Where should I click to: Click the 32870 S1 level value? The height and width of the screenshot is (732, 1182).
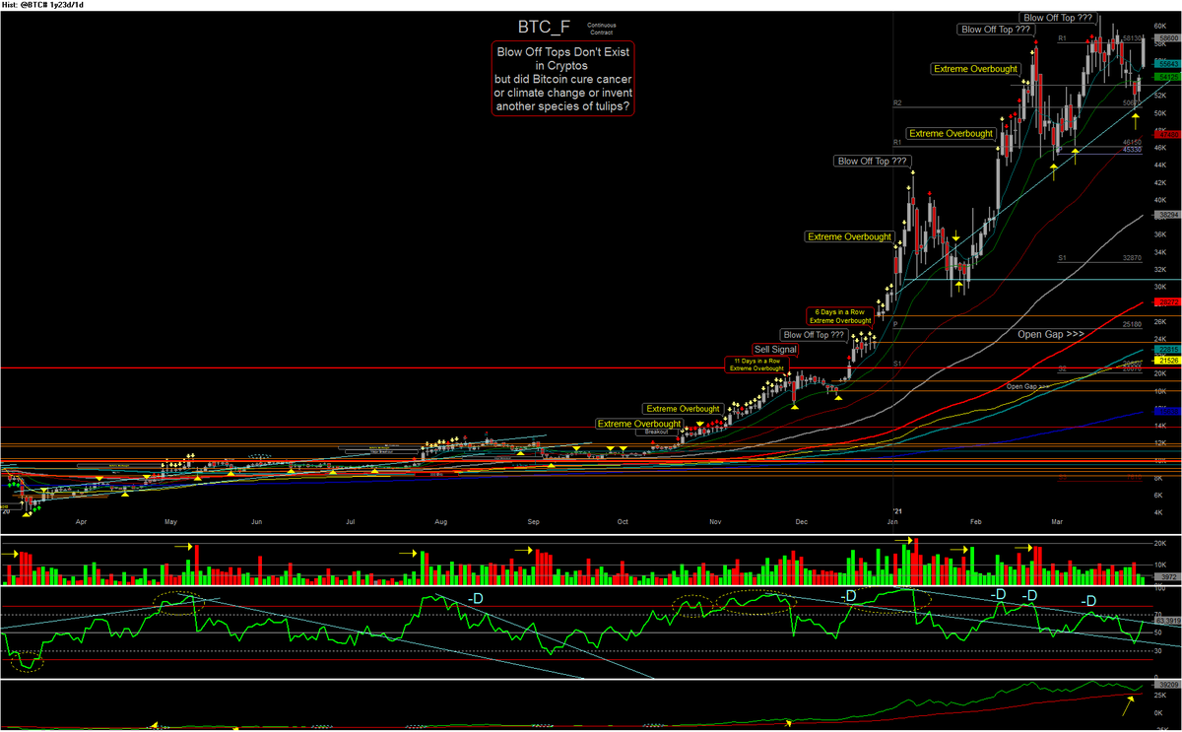coord(1133,257)
